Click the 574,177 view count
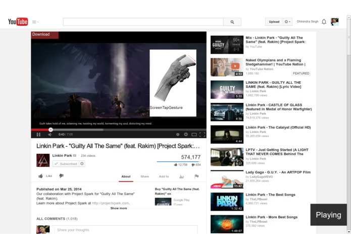Viewport: 351px width, 249px height. click(x=191, y=157)
